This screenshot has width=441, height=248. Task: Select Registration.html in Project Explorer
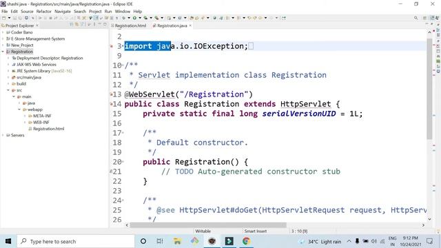pos(48,129)
